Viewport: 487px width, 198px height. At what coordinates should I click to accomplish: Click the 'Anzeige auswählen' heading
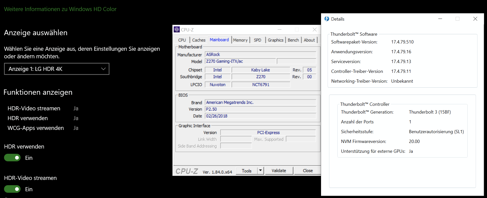(x=36, y=33)
